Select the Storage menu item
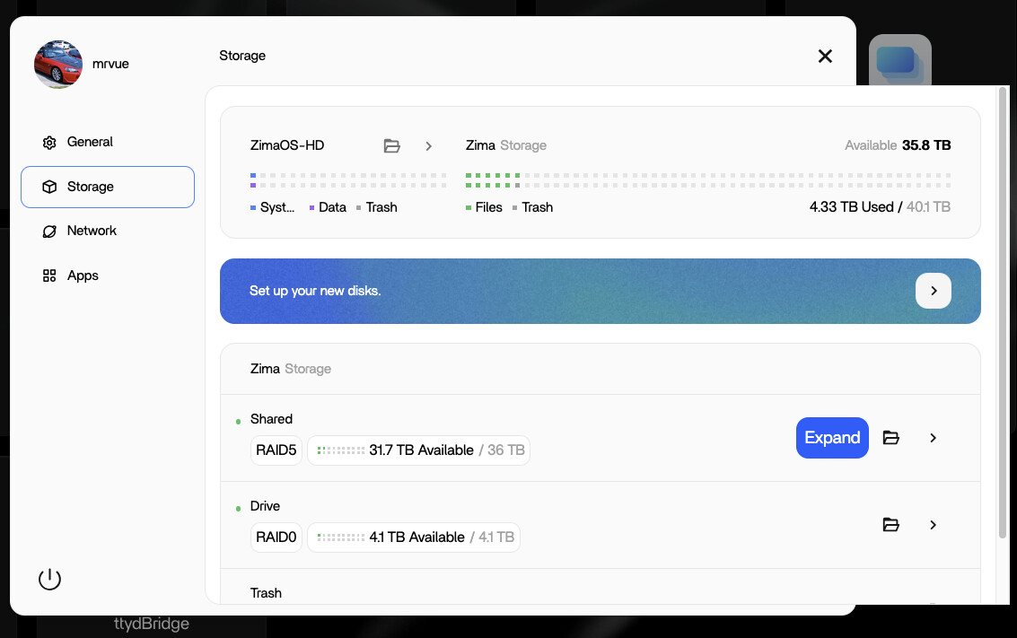Viewport: 1017px width, 638px height. [x=108, y=187]
